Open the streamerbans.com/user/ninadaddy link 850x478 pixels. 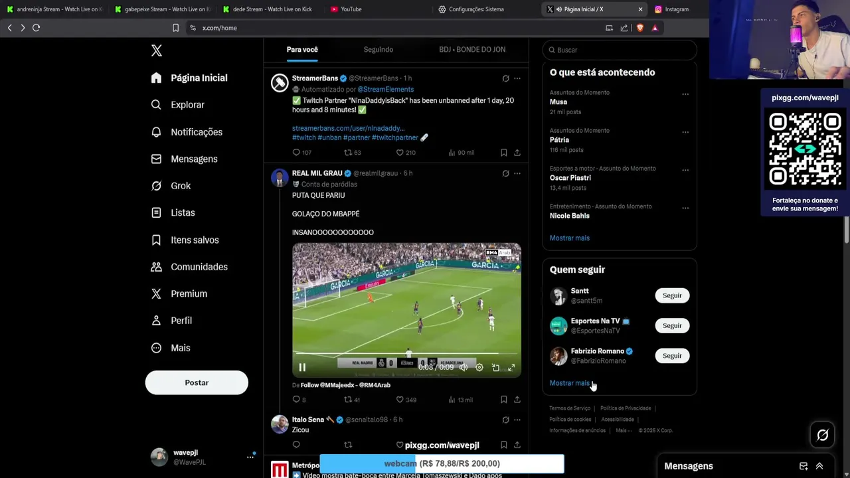[x=348, y=128]
